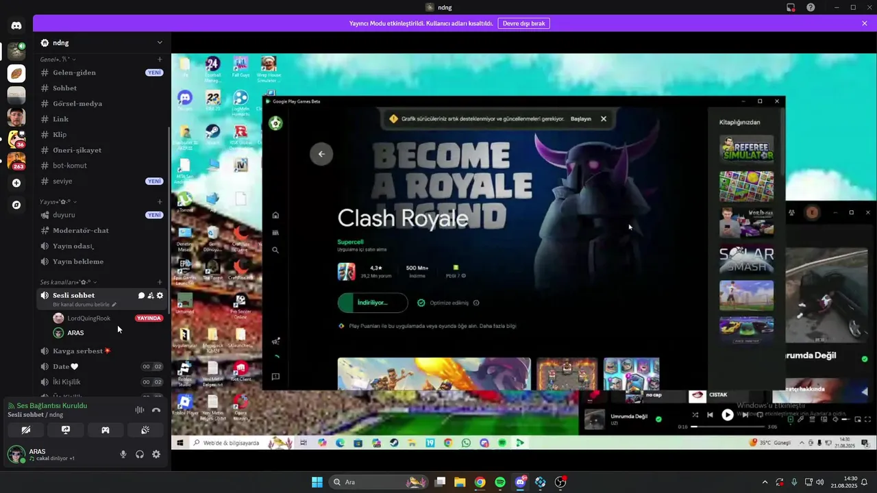Screen dimensions: 877x493
Task: Deafen with headphones icon in user panel
Action: click(140, 454)
